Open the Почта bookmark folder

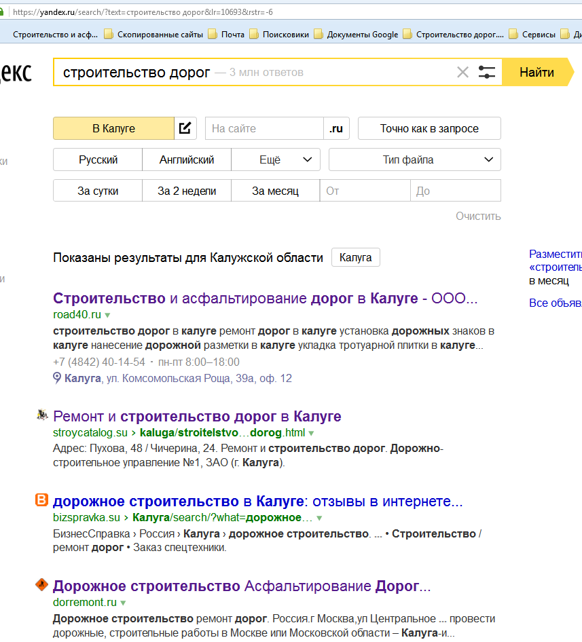point(227,35)
